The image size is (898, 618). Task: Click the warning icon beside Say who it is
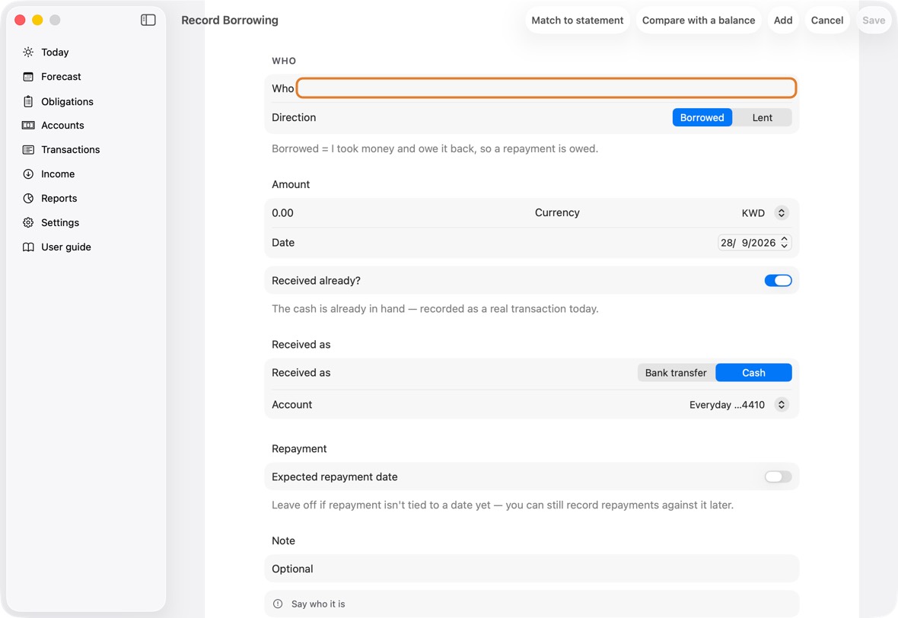coord(278,604)
